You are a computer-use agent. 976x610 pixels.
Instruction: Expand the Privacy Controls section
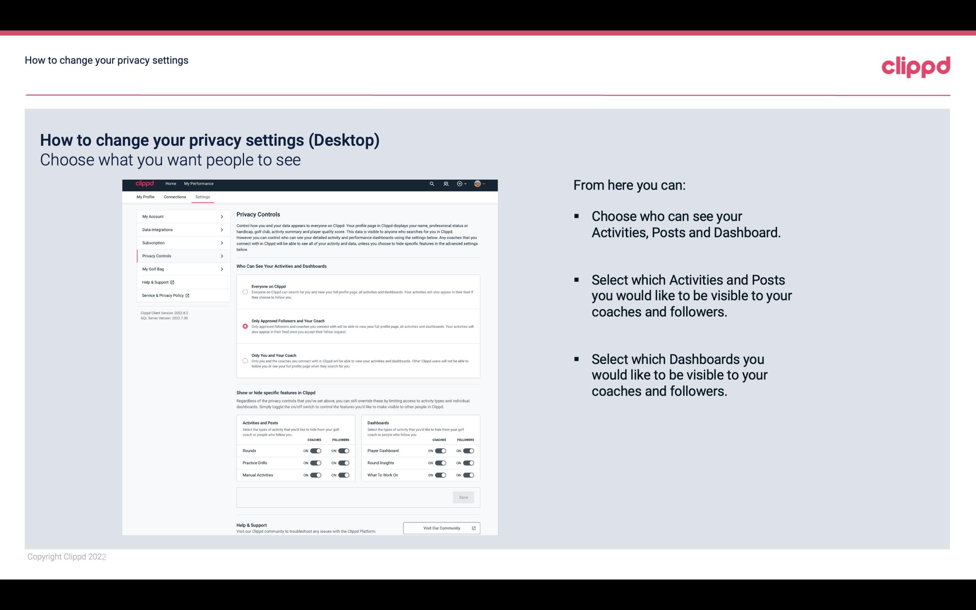[221, 256]
